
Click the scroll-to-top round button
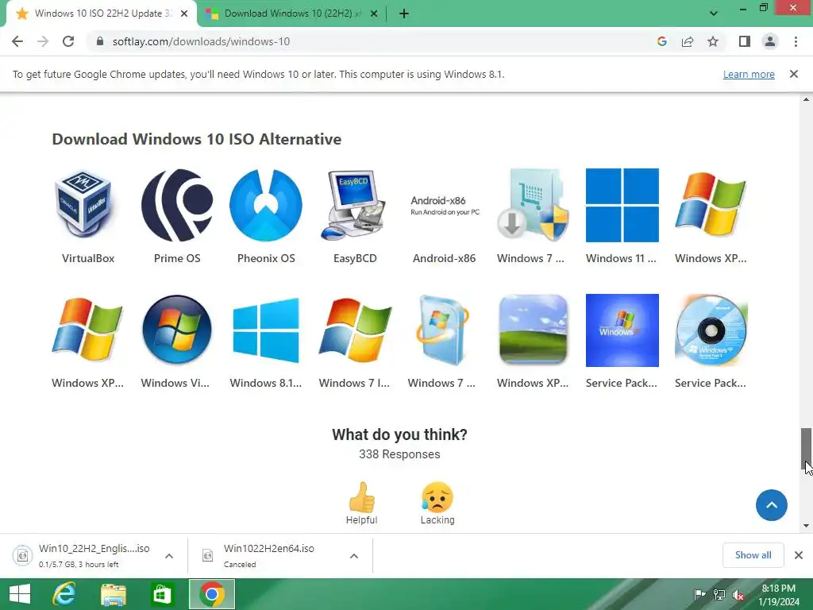(x=772, y=505)
